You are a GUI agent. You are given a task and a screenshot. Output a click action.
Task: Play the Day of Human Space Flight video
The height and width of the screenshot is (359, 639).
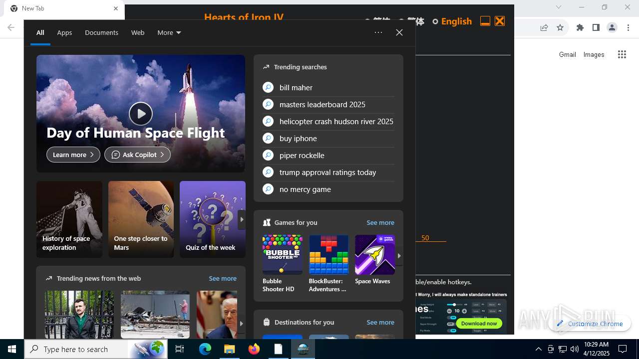coord(141,114)
